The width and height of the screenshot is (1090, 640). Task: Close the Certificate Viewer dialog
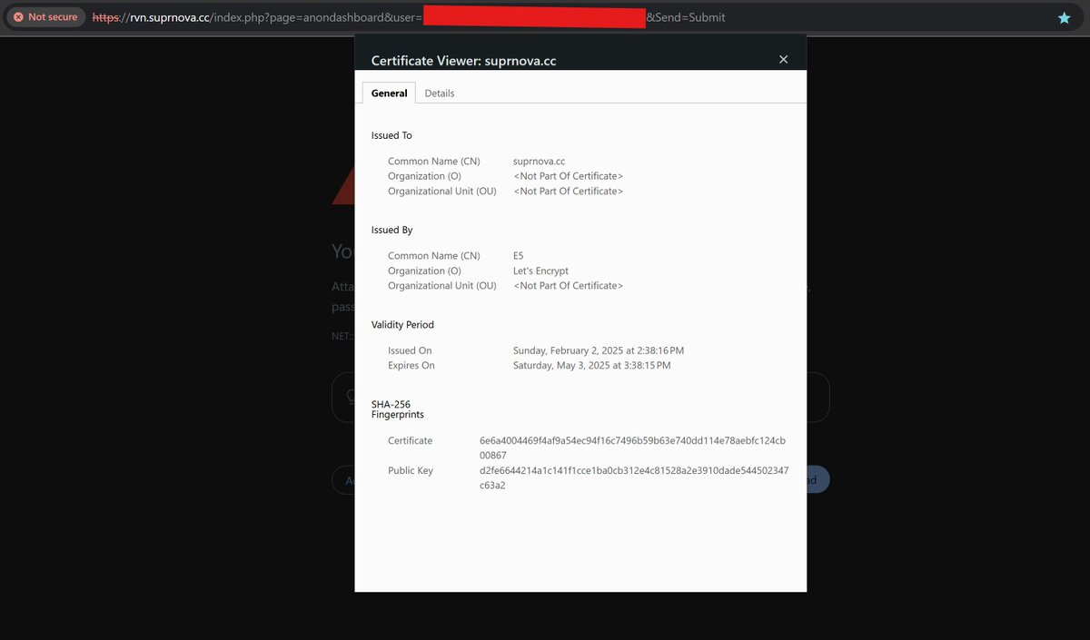click(784, 59)
